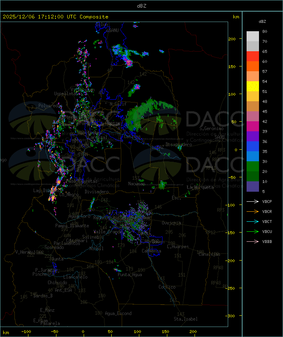
Task: Click the Nacunan map label
Action: 136,184
